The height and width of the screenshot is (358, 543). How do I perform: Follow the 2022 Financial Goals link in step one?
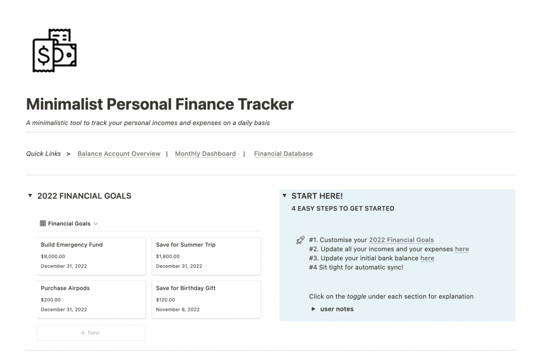[x=401, y=240]
